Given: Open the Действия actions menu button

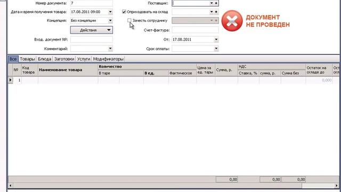Looking at the screenshot, I should click(x=92, y=30).
